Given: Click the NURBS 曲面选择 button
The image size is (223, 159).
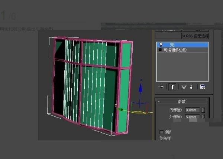Looking at the screenshot, I should click(195, 36).
